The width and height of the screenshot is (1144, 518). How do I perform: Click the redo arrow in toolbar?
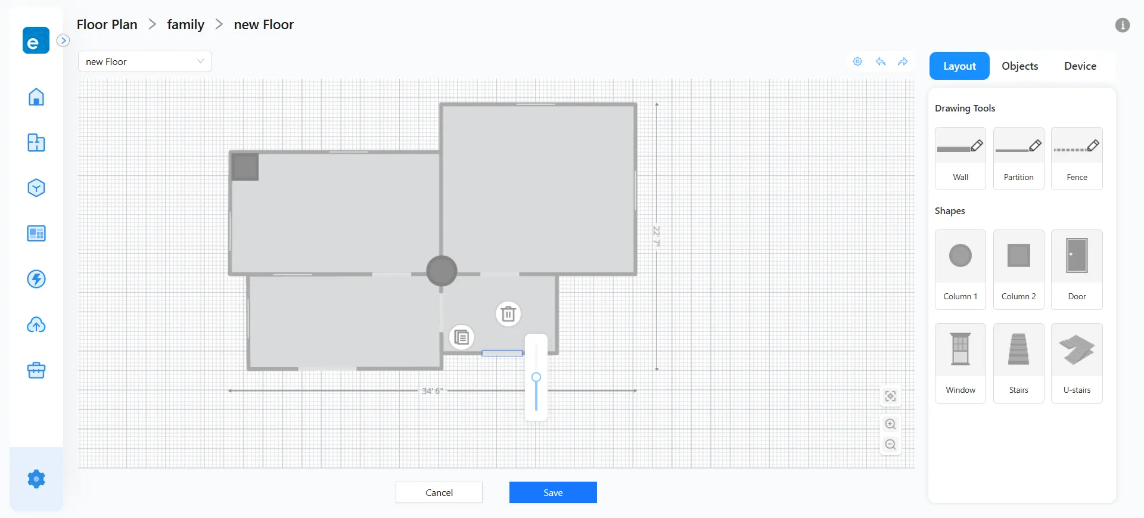pos(903,62)
